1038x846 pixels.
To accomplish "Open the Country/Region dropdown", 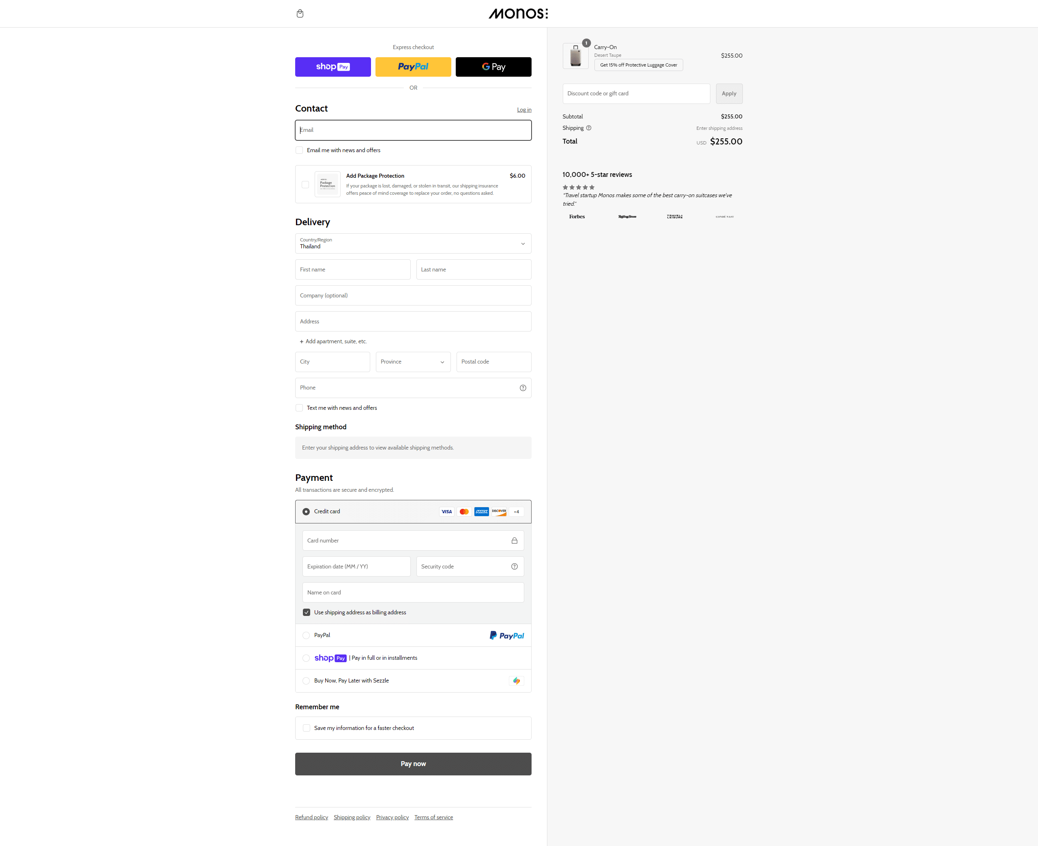I will tap(413, 243).
